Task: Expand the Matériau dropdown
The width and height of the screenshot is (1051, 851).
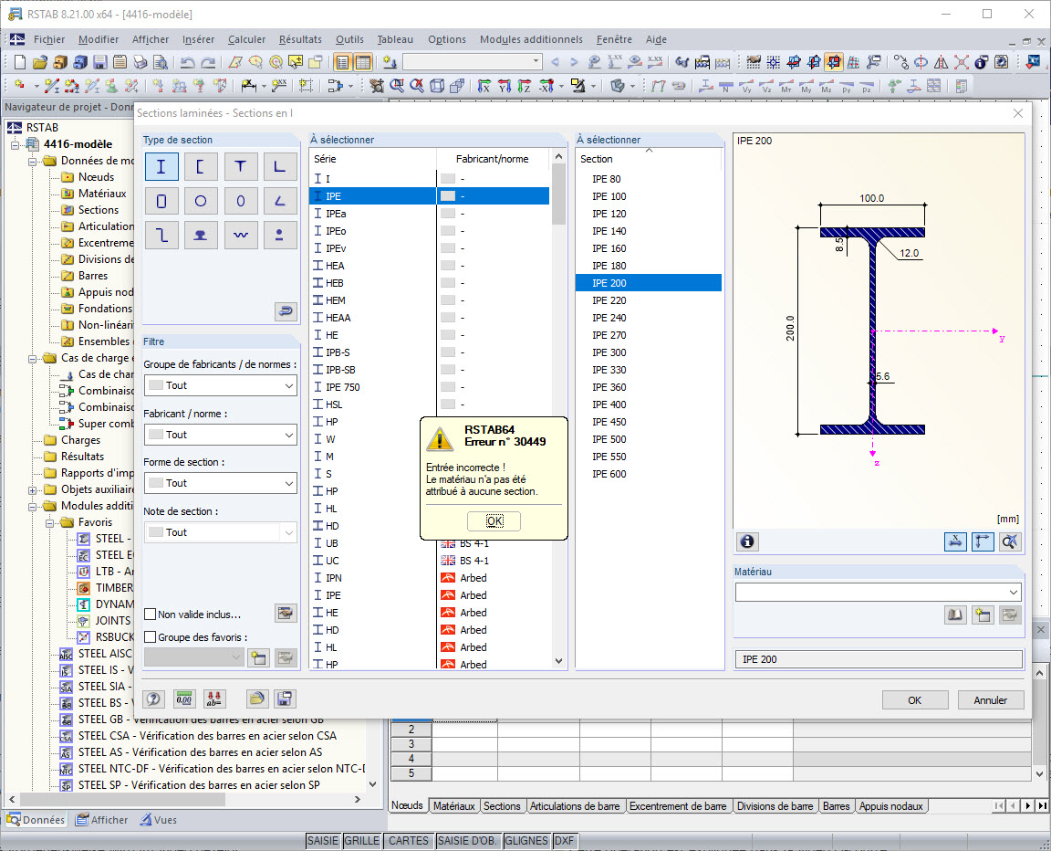Action: pyautogui.click(x=1013, y=593)
